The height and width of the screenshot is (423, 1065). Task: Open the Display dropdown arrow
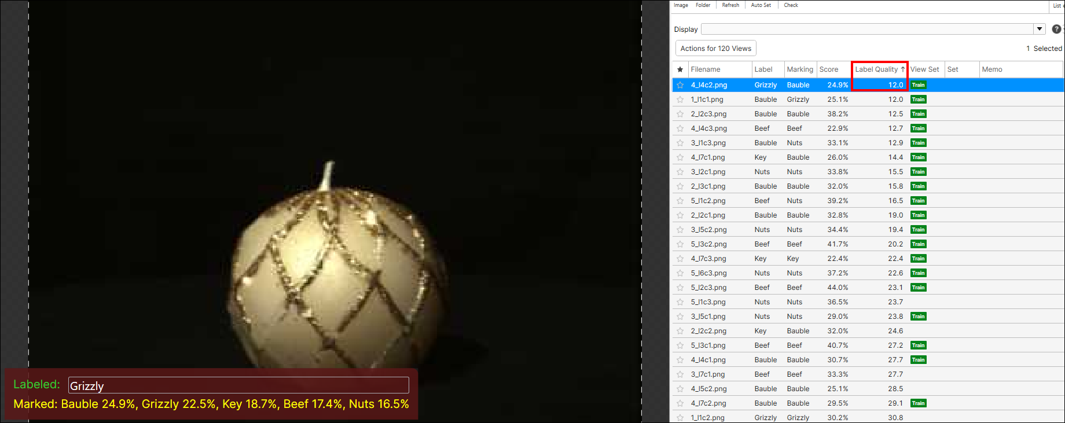(x=1040, y=29)
